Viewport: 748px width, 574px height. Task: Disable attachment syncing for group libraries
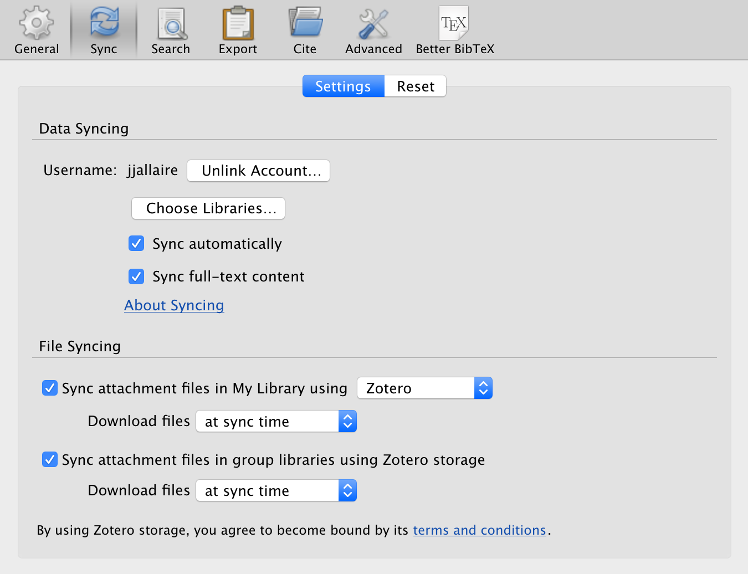49,459
